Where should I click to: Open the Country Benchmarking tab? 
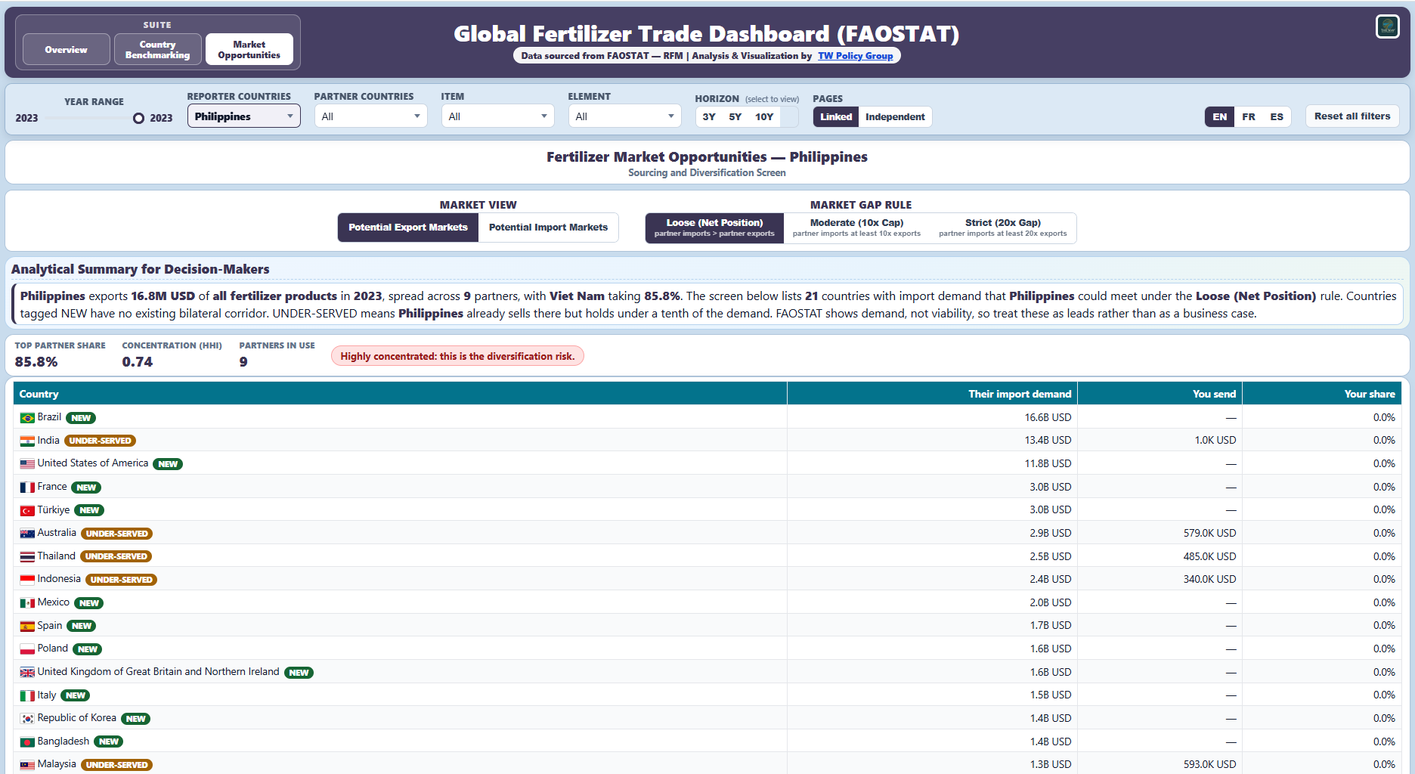point(158,49)
